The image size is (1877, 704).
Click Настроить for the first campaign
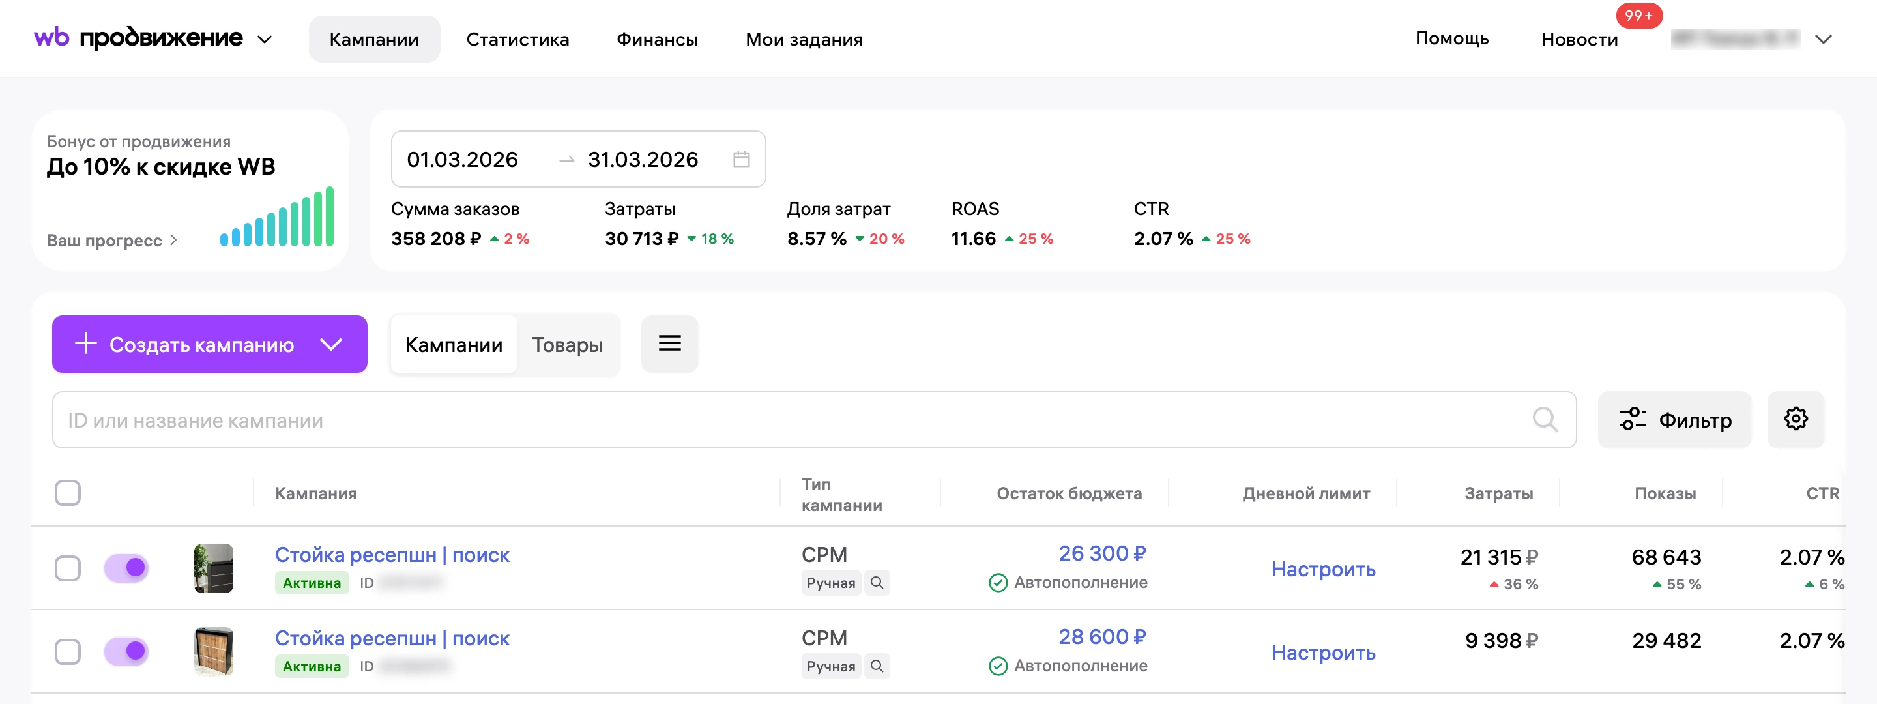coord(1323,568)
